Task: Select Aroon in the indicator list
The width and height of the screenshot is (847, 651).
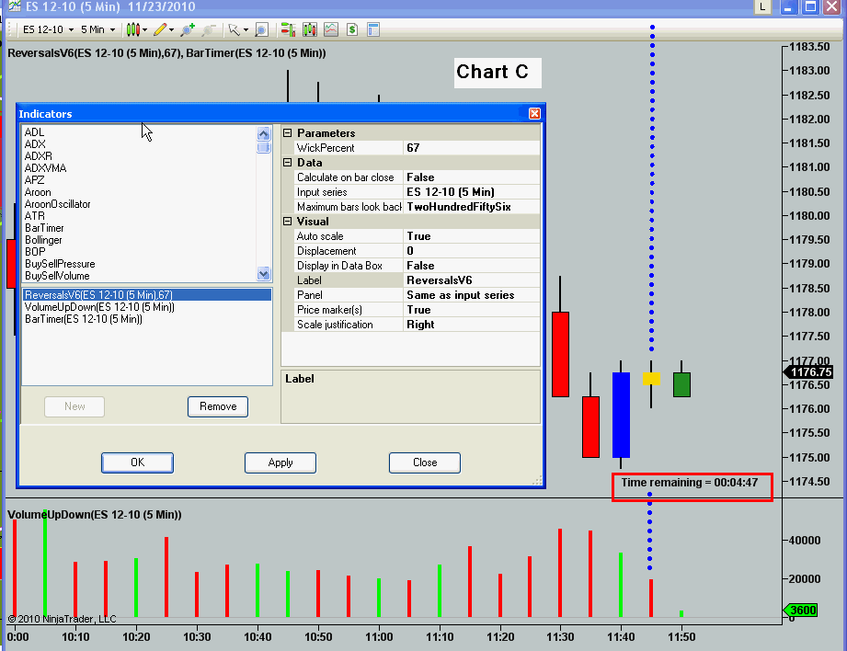Action: [x=38, y=192]
